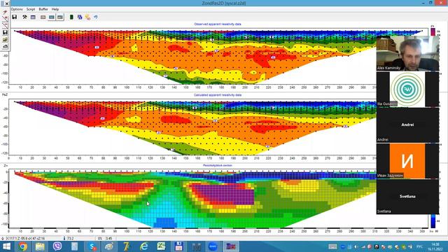Click the Calculated apparent resistivity data title
This screenshot has width=448, height=252.
coord(218,95)
